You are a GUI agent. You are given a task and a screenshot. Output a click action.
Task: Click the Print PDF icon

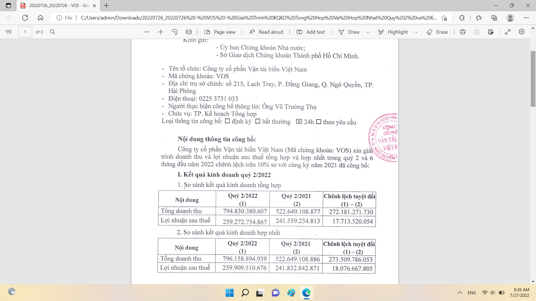coord(463,32)
